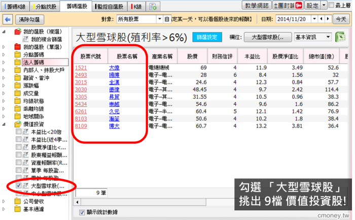Go to the next date arrow
The width and height of the screenshot is (355, 220).
[x=328, y=19]
